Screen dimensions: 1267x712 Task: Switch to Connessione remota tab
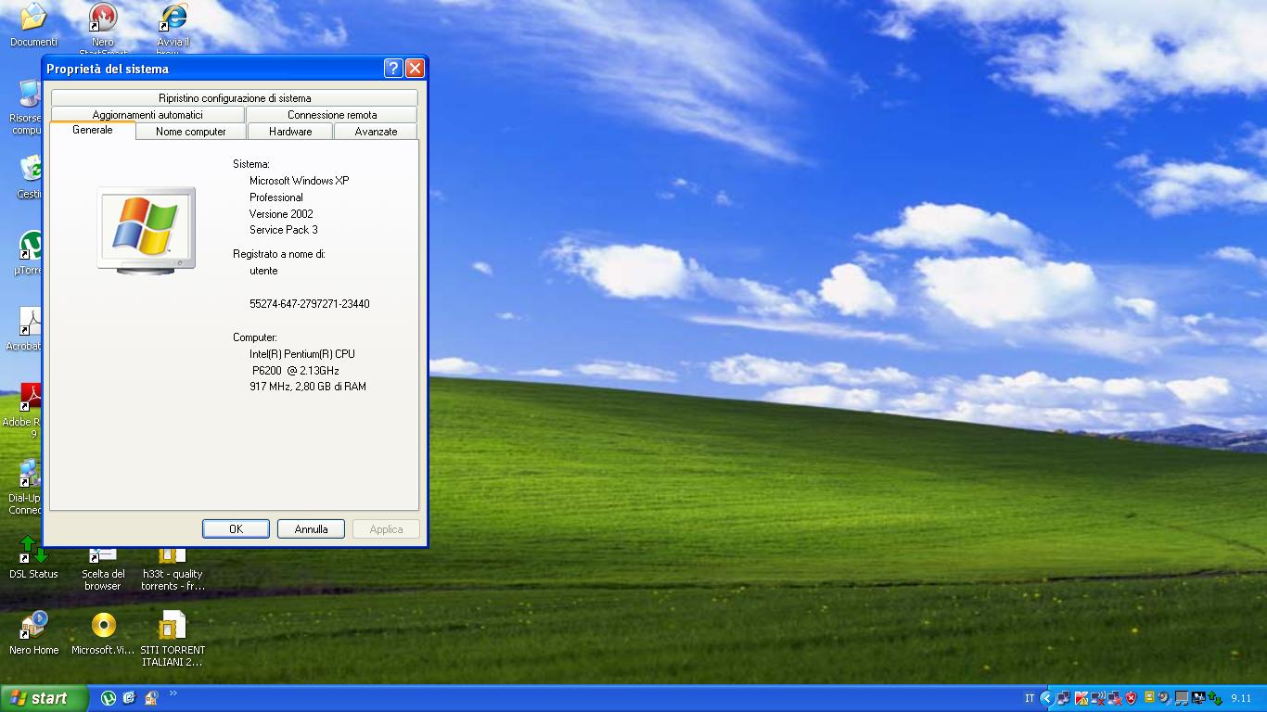tap(332, 114)
